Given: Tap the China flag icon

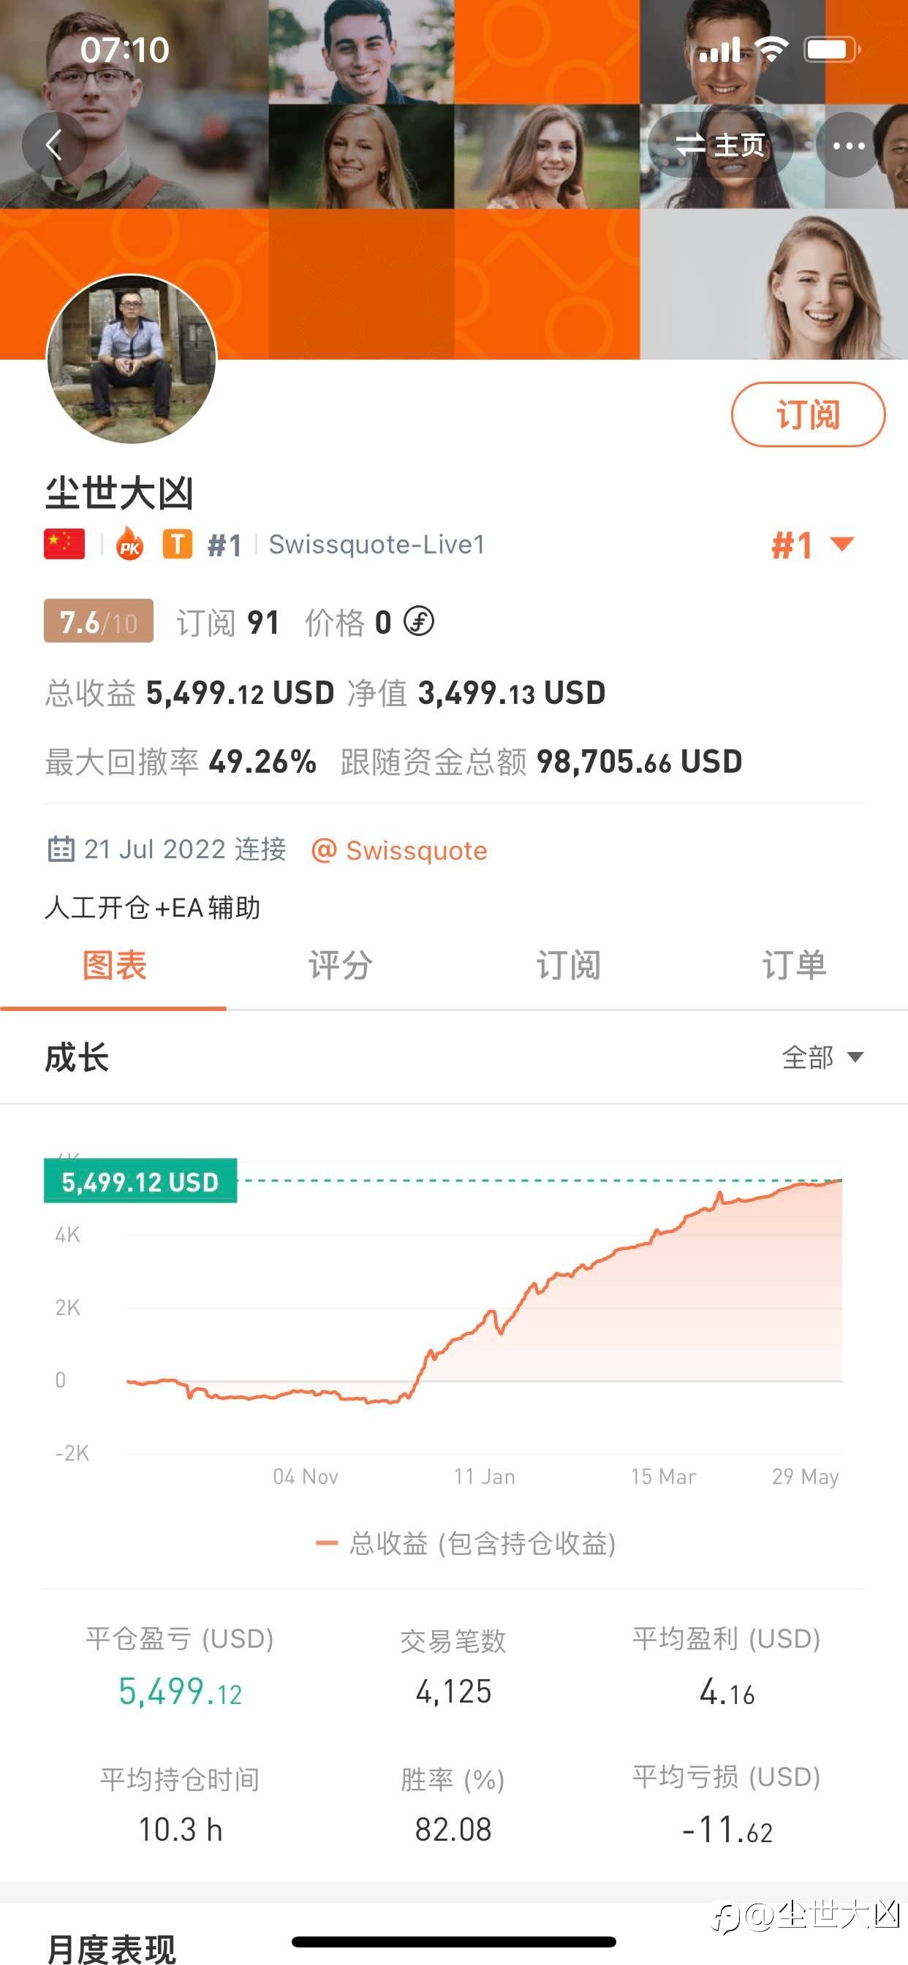Looking at the screenshot, I should [x=64, y=545].
